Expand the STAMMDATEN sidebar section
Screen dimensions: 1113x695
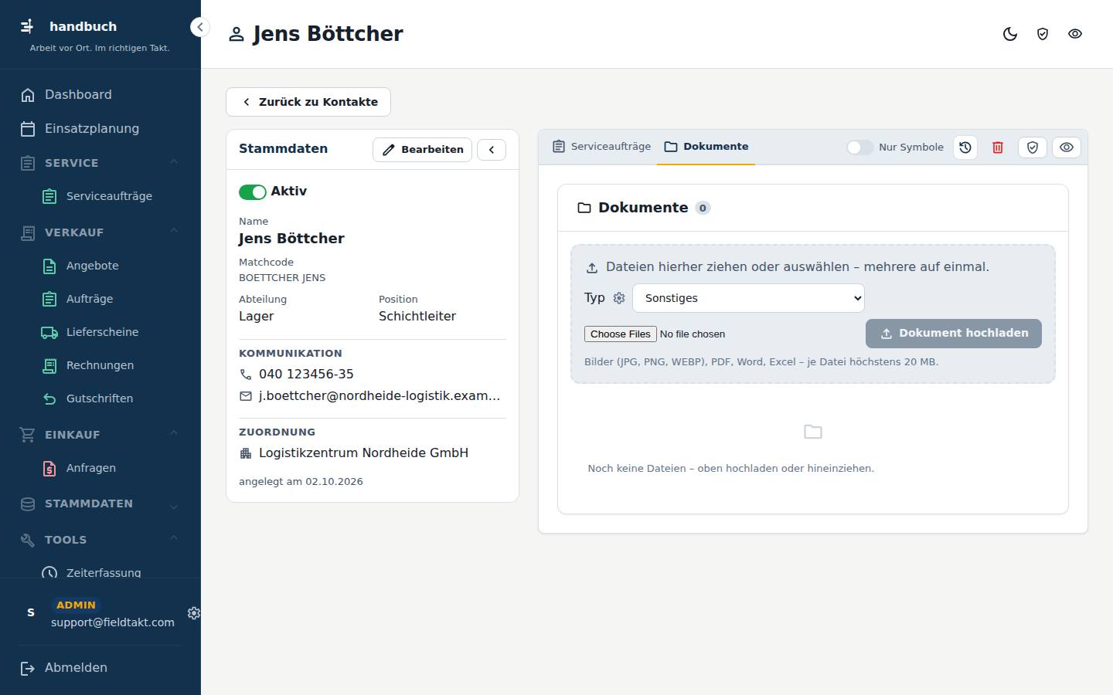point(100,503)
